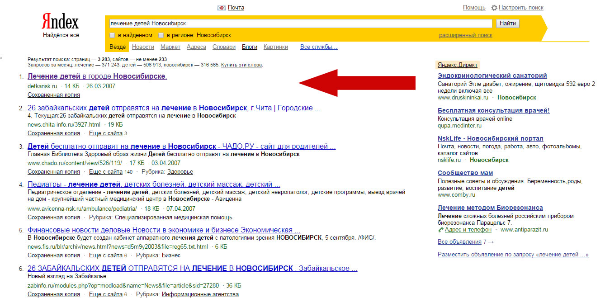Click the www.avicenna-nsk.ru/ambulance/pediatria/ address text
605x298 pixels.
[x=82, y=208]
